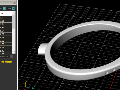Click the weight list scroll-down arrow
This screenshot has width=120, height=90.
[14, 52]
